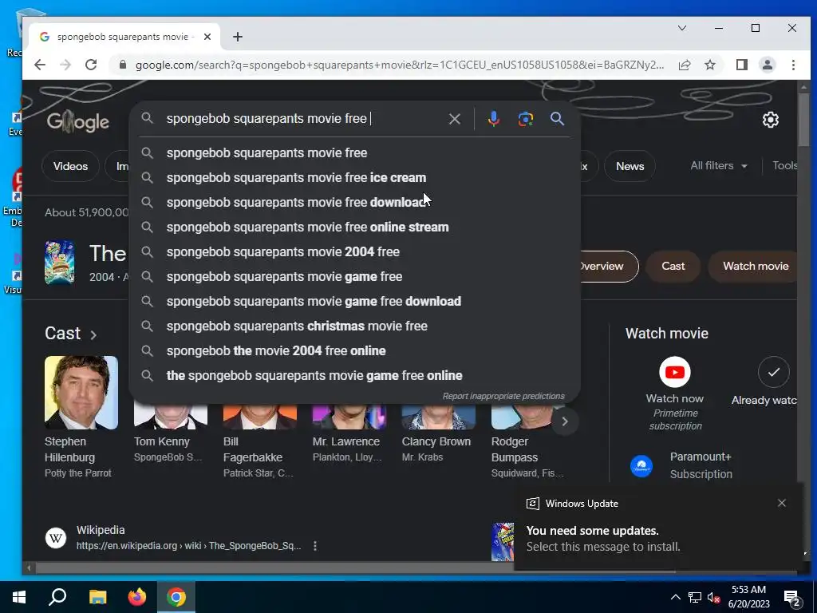Choose suggestion 'spongebob squarepants movie game free'
The width and height of the screenshot is (817, 613).
[x=354, y=277]
